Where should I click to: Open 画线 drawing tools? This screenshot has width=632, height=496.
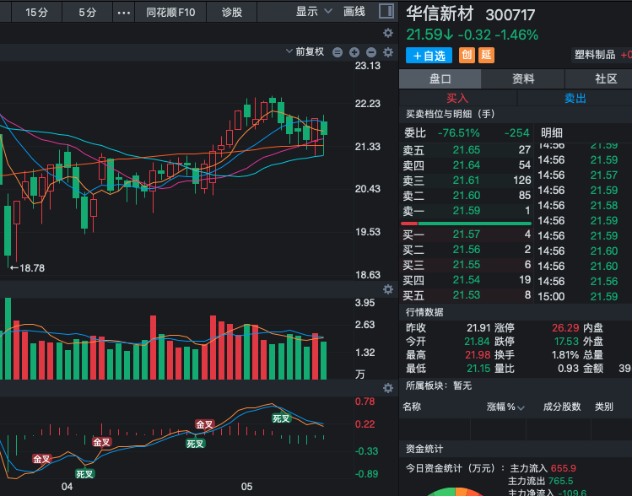coord(354,12)
